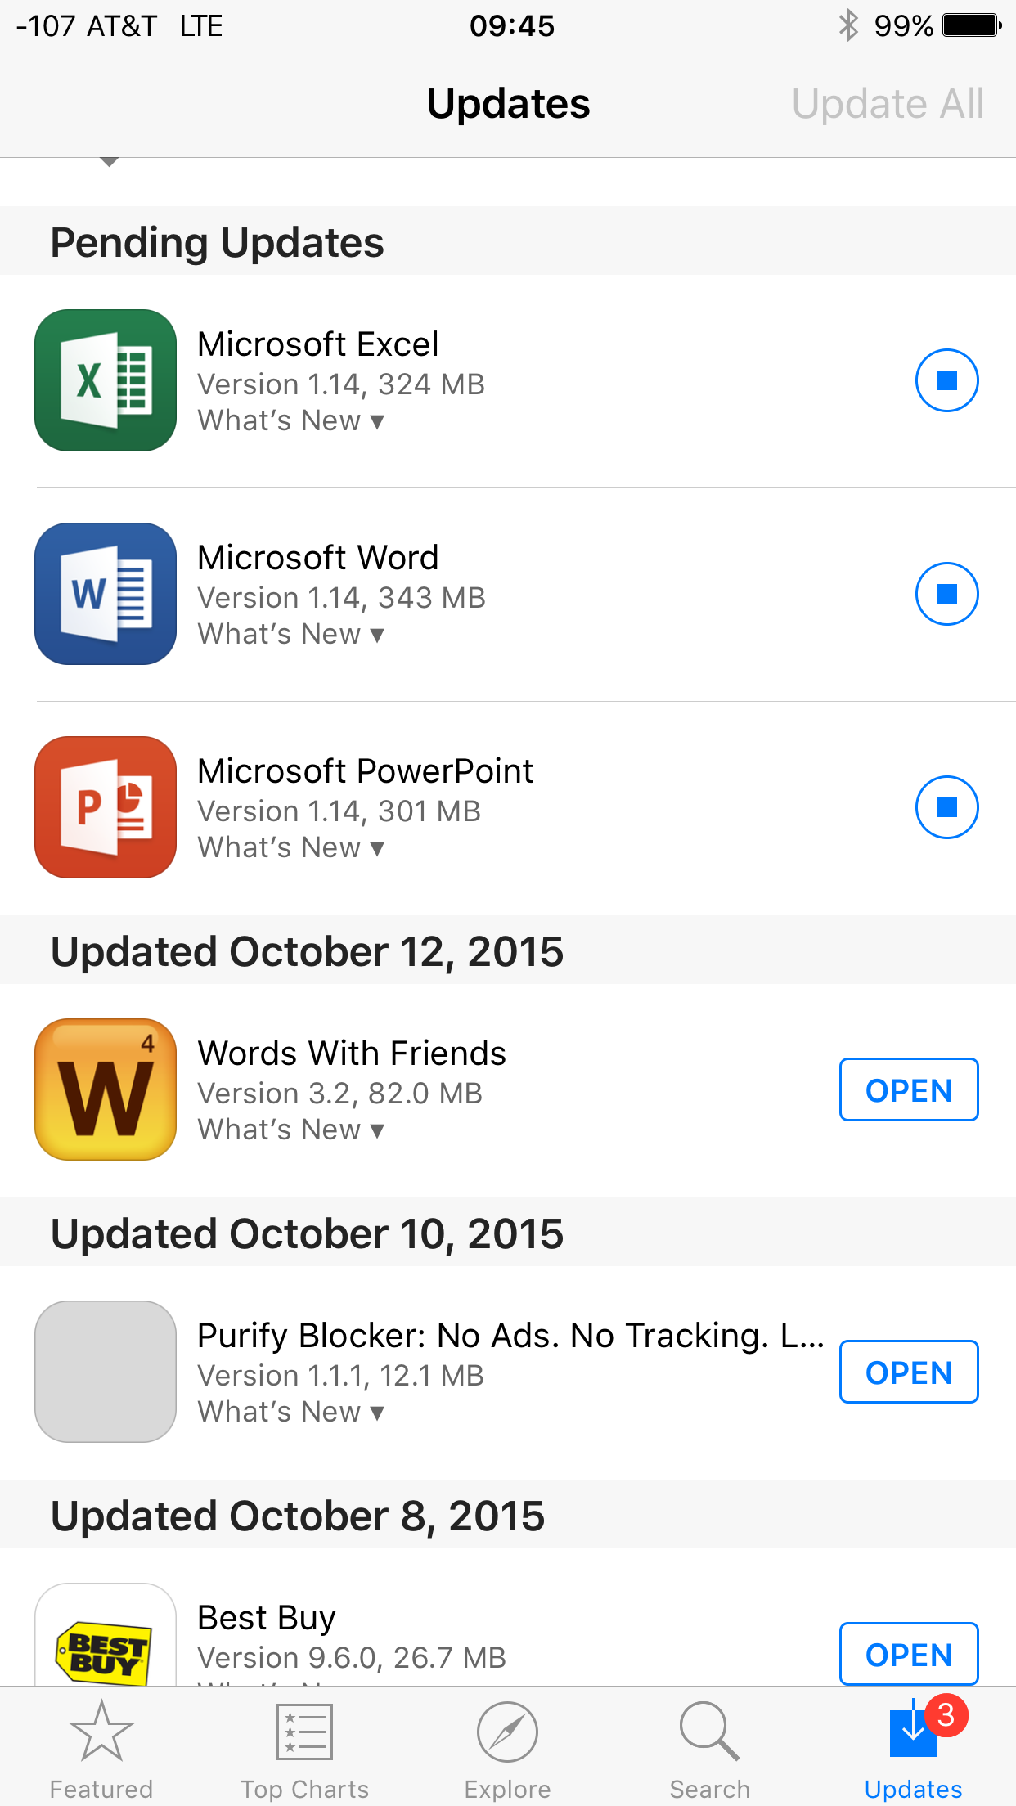
Task: Stop the Microsoft PowerPoint download
Action: 946,807
